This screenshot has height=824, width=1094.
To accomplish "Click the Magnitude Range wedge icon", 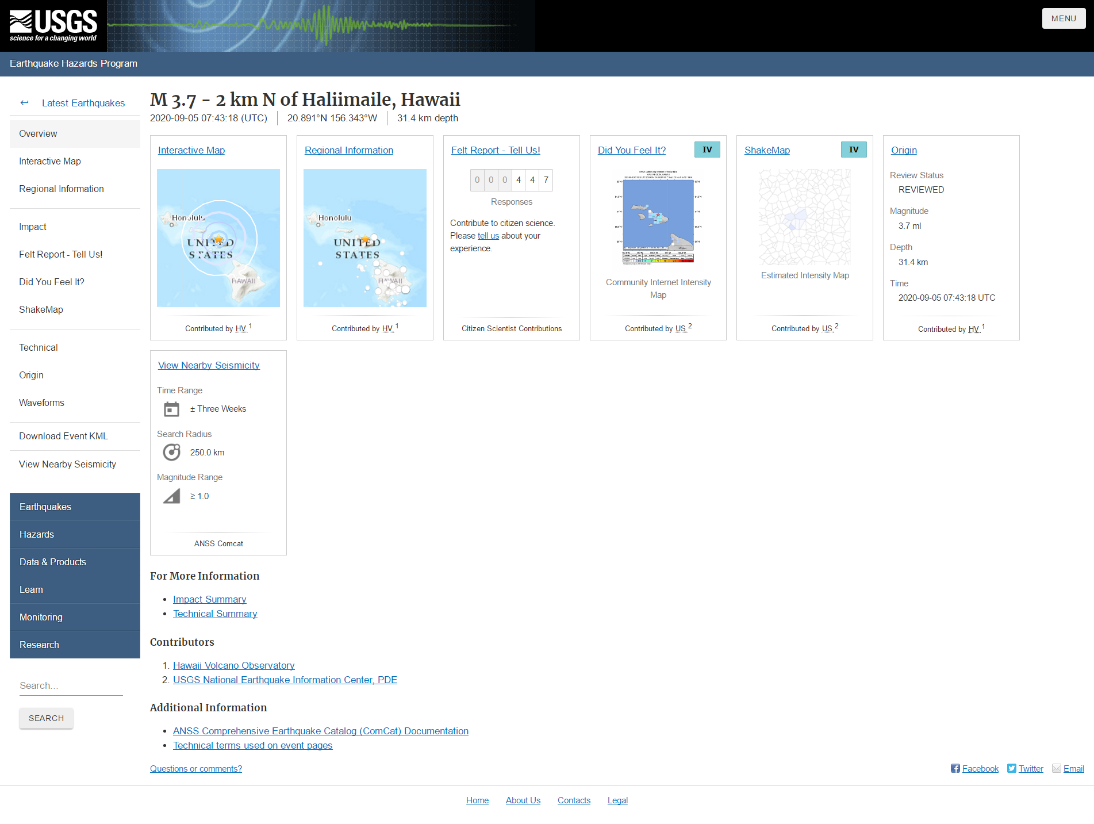I will [x=171, y=495].
